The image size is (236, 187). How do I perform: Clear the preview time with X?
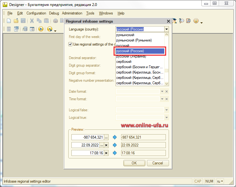pyautogui.click(x=106, y=153)
